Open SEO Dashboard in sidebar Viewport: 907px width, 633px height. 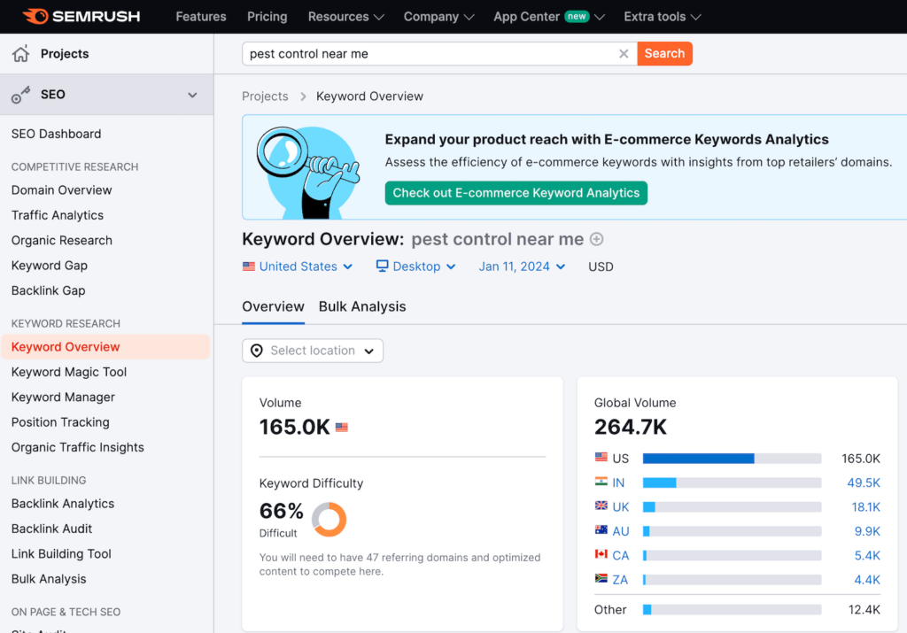tap(56, 134)
